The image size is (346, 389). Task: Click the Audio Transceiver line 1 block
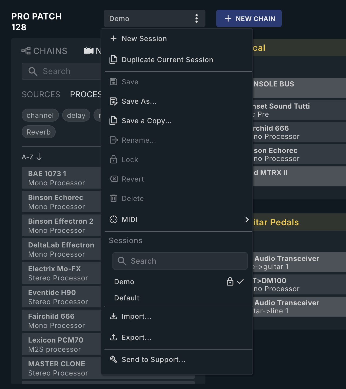[300, 307]
